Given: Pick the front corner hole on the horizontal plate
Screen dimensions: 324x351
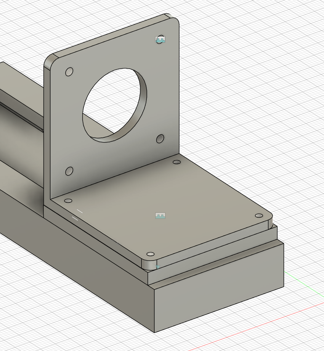Looking at the screenshot, I should [151, 254].
